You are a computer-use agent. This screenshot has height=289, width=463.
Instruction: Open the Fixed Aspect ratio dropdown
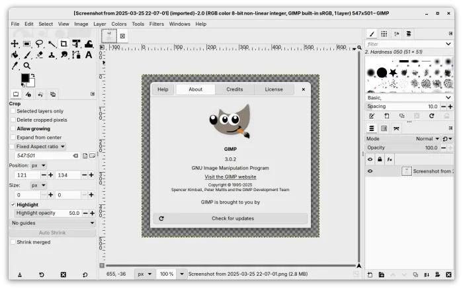click(40, 147)
